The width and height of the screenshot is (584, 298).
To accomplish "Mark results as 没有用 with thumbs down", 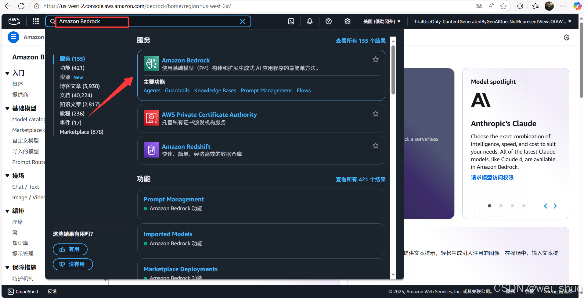I will (73, 264).
